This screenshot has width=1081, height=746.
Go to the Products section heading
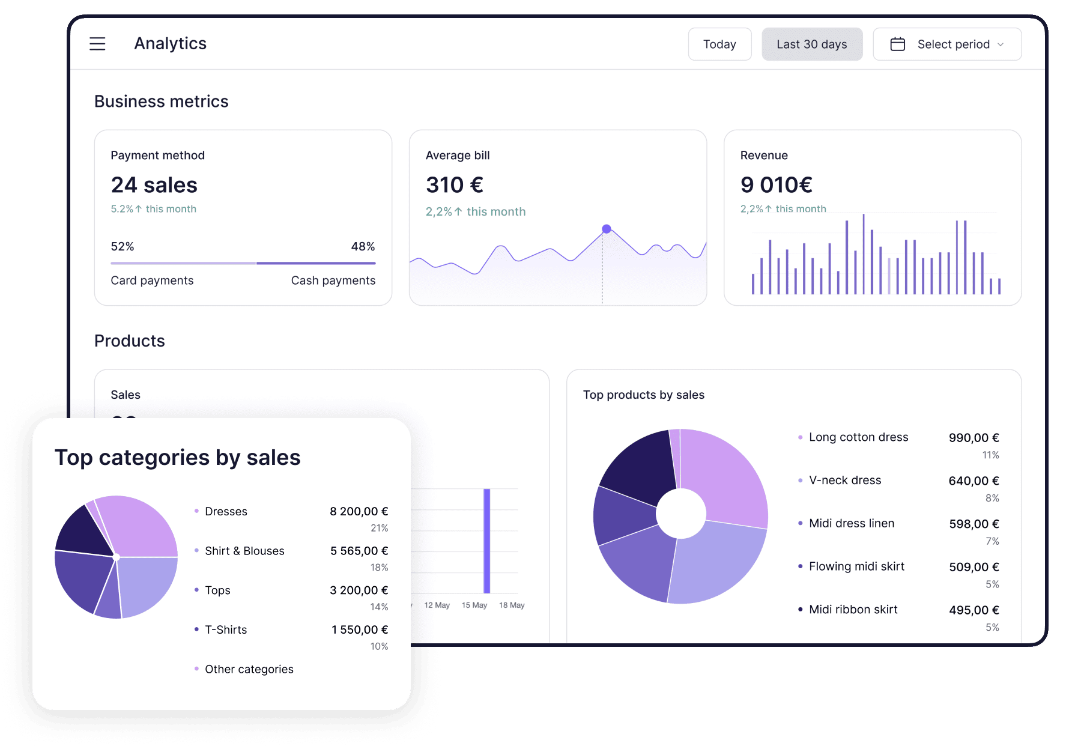click(129, 341)
